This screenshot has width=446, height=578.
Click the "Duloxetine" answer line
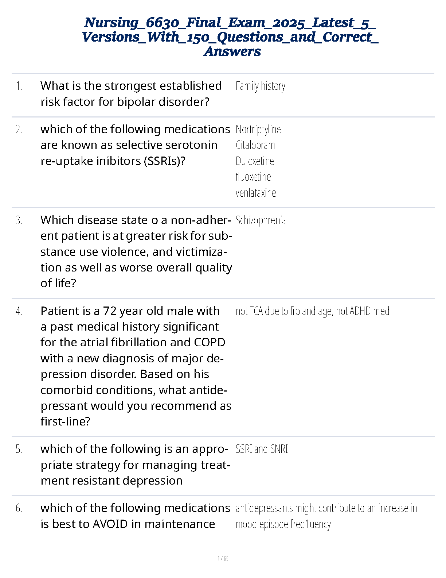tap(255, 161)
